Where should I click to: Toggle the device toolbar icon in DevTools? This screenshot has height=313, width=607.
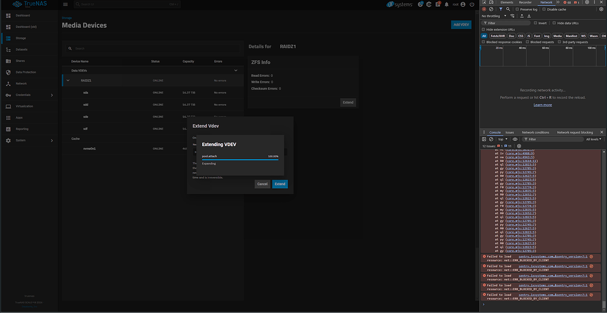[491, 2]
